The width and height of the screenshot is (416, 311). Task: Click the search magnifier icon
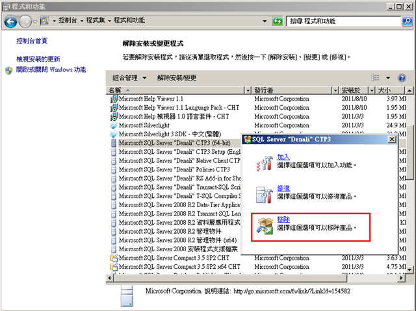(x=407, y=21)
